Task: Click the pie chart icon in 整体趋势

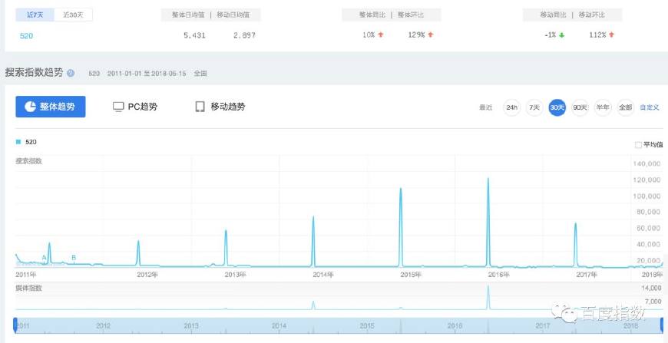Action: [x=30, y=107]
